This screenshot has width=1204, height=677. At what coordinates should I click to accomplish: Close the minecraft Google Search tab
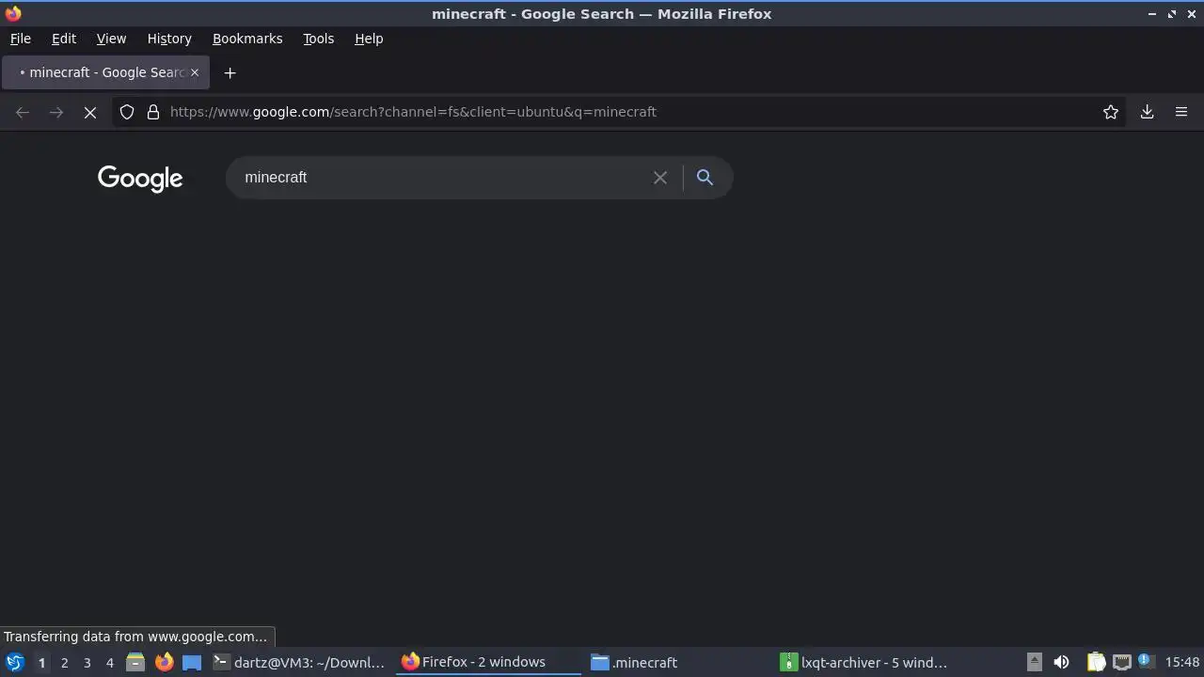coord(195,72)
